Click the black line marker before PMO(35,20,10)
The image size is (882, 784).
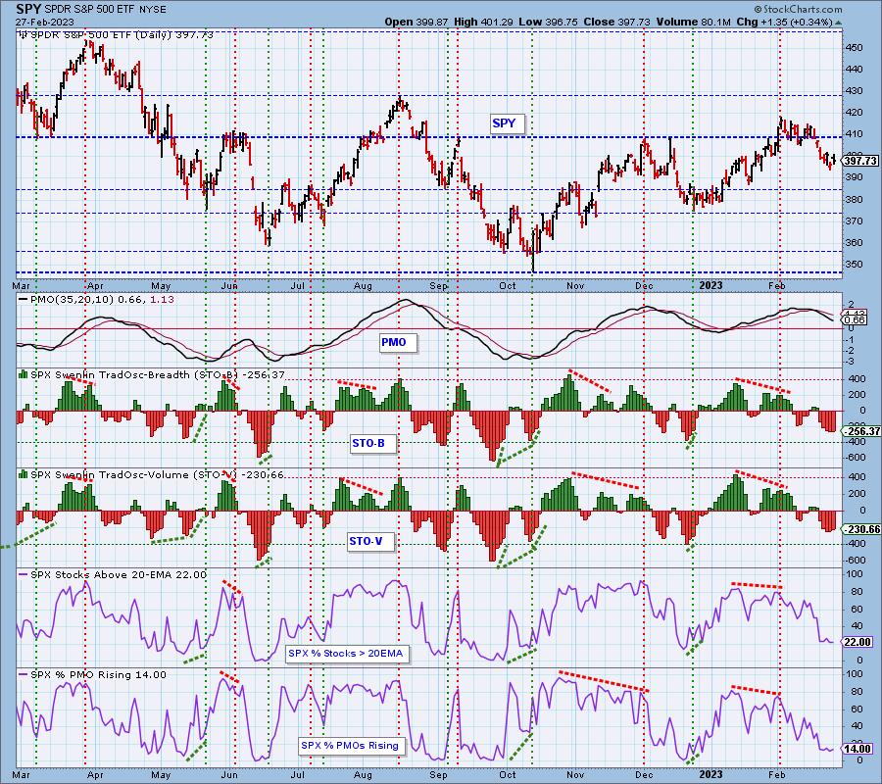[24, 300]
